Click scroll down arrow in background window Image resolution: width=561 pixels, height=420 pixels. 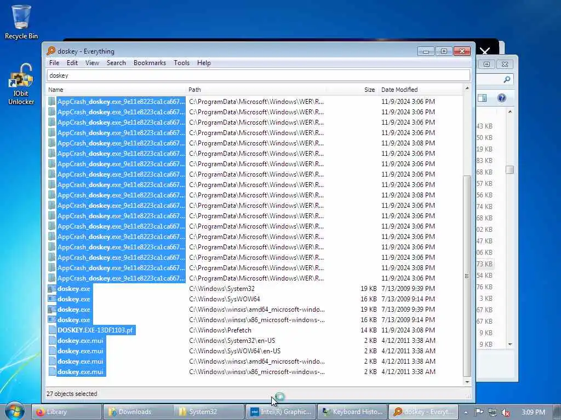510,345
